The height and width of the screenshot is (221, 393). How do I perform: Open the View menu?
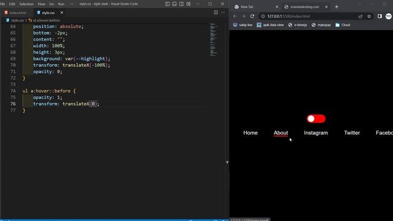click(41, 4)
